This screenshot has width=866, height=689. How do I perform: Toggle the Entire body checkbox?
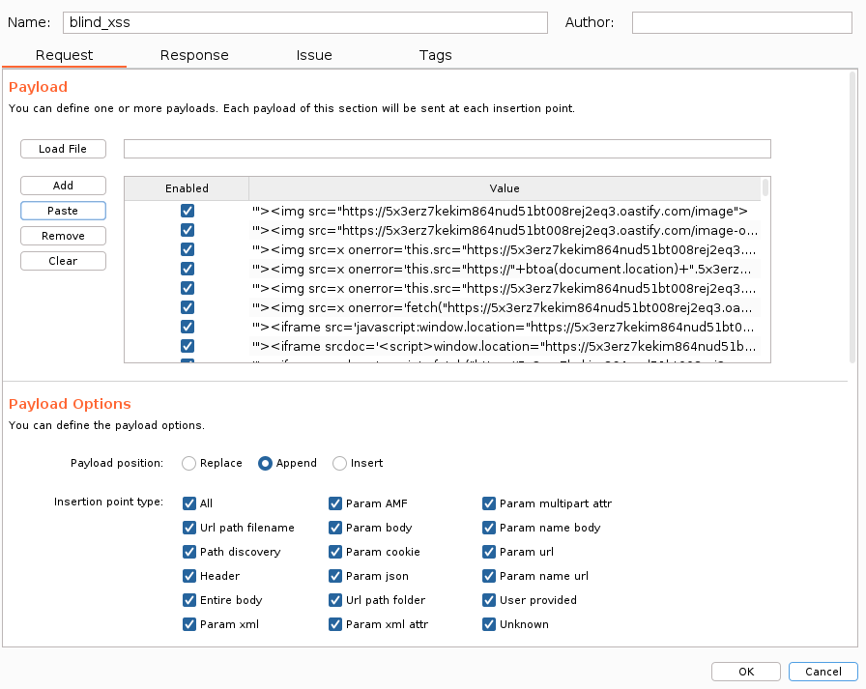click(x=188, y=600)
